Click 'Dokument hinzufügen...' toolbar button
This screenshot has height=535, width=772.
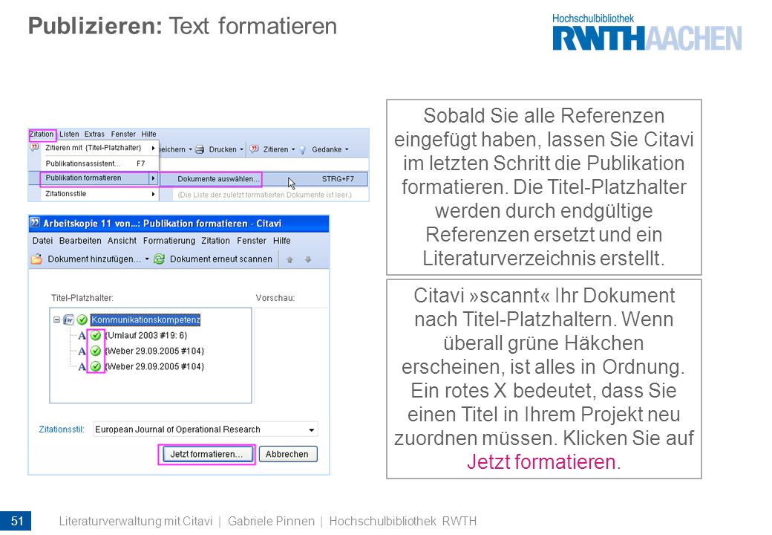tap(94, 259)
